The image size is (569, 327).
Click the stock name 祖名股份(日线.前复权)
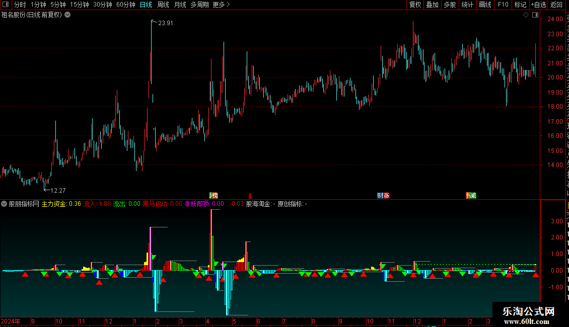click(x=32, y=15)
